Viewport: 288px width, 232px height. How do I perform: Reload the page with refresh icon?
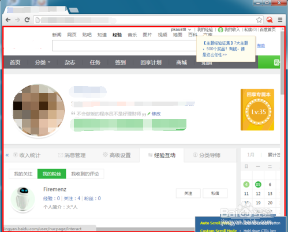pyautogui.click(x=27, y=20)
